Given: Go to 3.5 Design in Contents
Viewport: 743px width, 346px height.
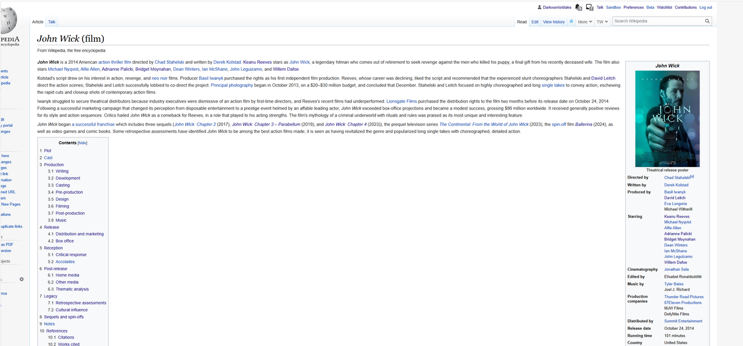Looking at the screenshot, I should (x=62, y=199).
